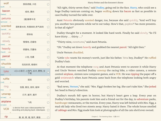Click the orange word 'hamburger' in passage

[61, 103]
